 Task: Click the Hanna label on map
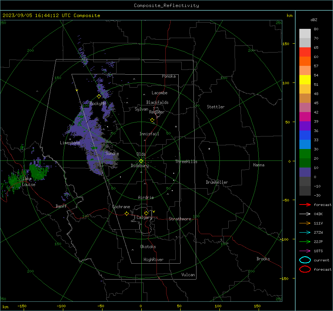(x=259, y=165)
